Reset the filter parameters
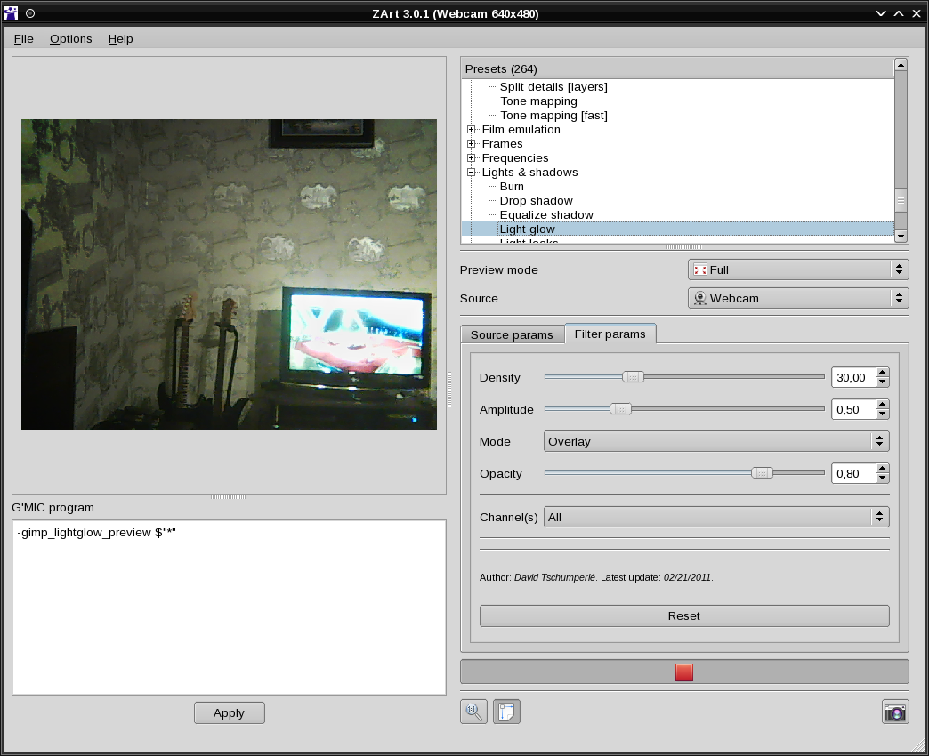The image size is (929, 756). [x=683, y=615]
